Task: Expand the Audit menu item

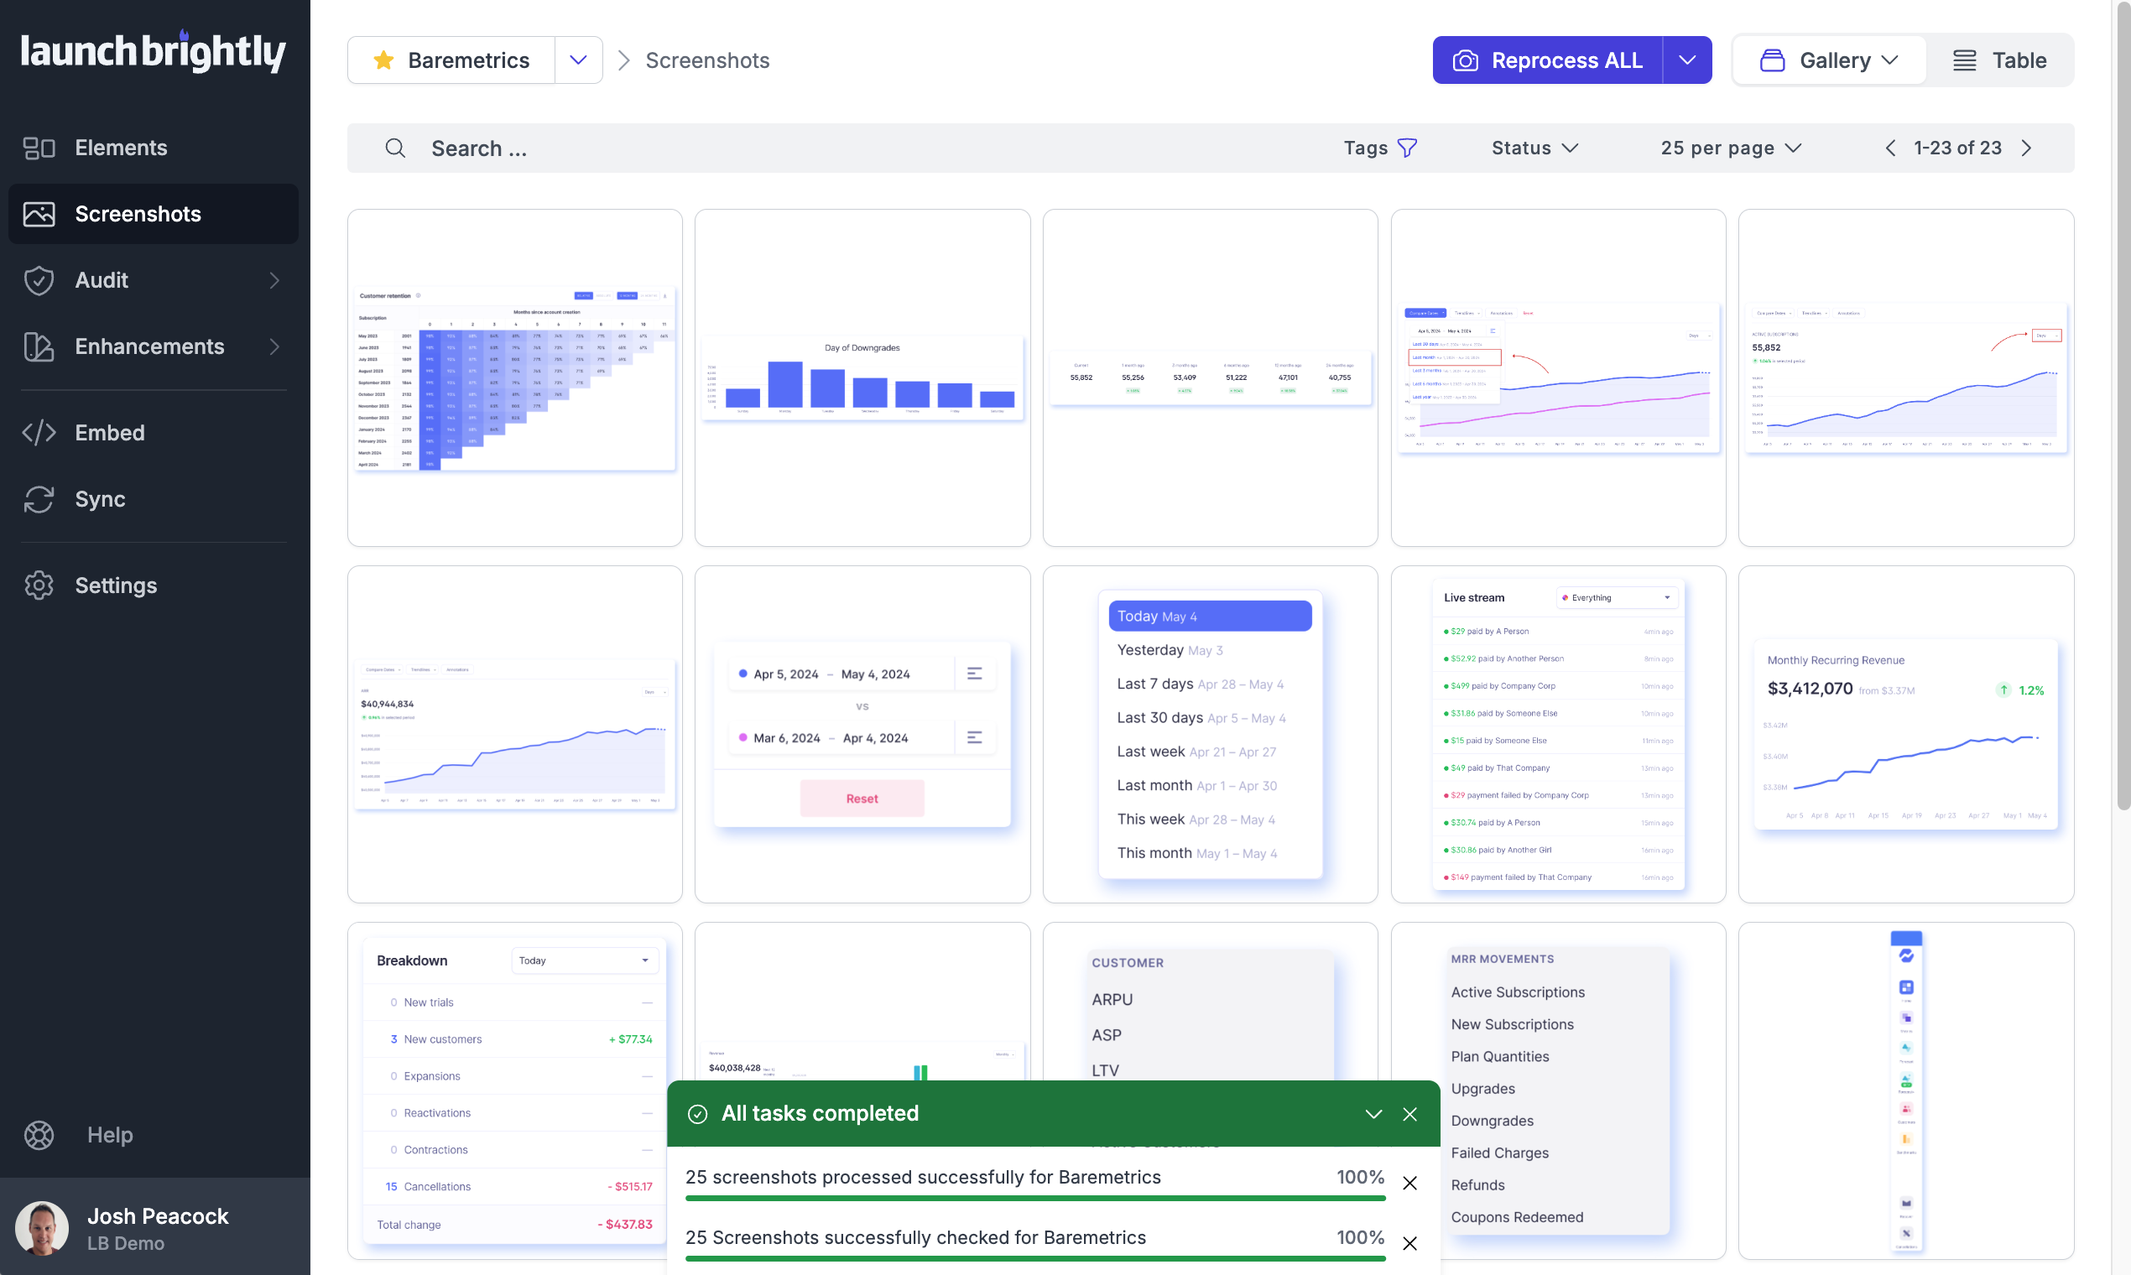Action: pos(274,280)
